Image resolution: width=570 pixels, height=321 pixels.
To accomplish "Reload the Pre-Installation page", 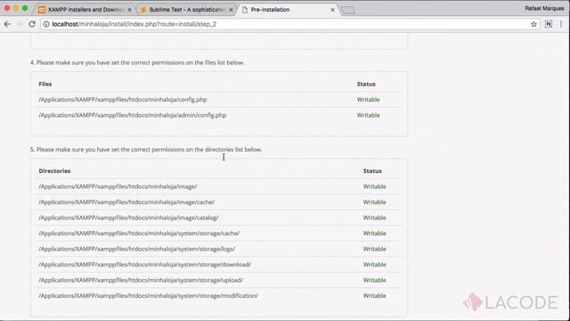I will click(x=32, y=24).
